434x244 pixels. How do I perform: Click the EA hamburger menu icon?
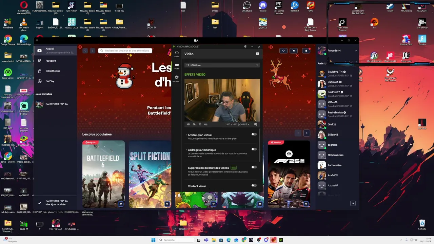click(37, 40)
